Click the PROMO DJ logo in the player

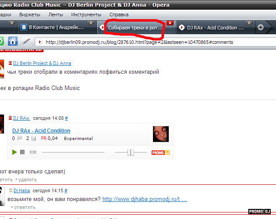click(x=160, y=153)
